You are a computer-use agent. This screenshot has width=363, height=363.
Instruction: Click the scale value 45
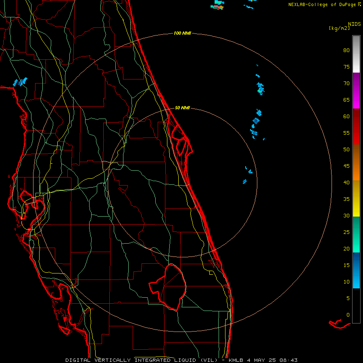tap(346, 166)
